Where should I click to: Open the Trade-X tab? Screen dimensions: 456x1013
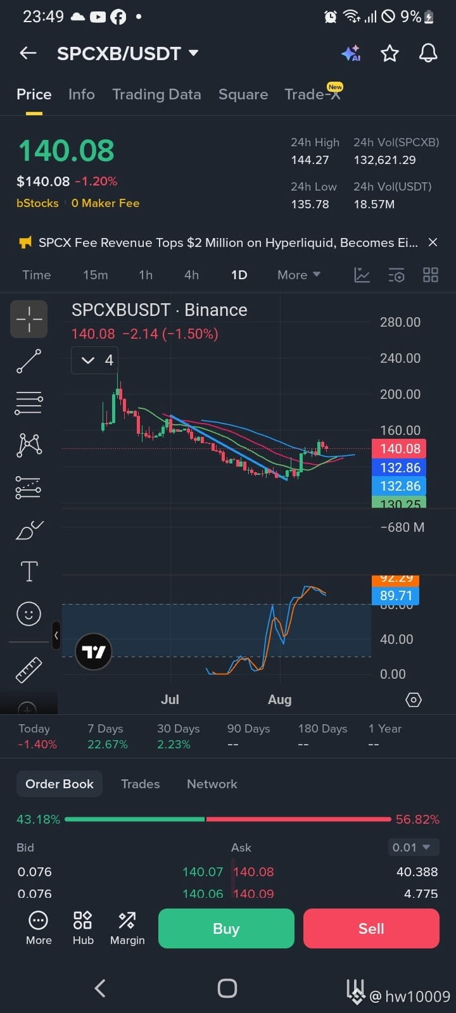click(x=313, y=94)
